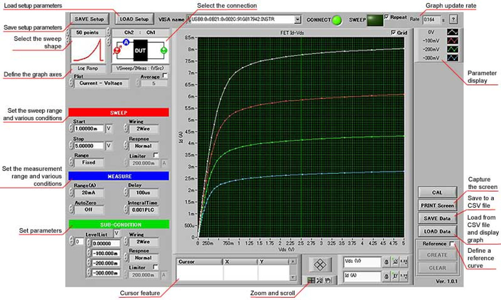Click the scale format icon next to Id (A)

coord(405,276)
